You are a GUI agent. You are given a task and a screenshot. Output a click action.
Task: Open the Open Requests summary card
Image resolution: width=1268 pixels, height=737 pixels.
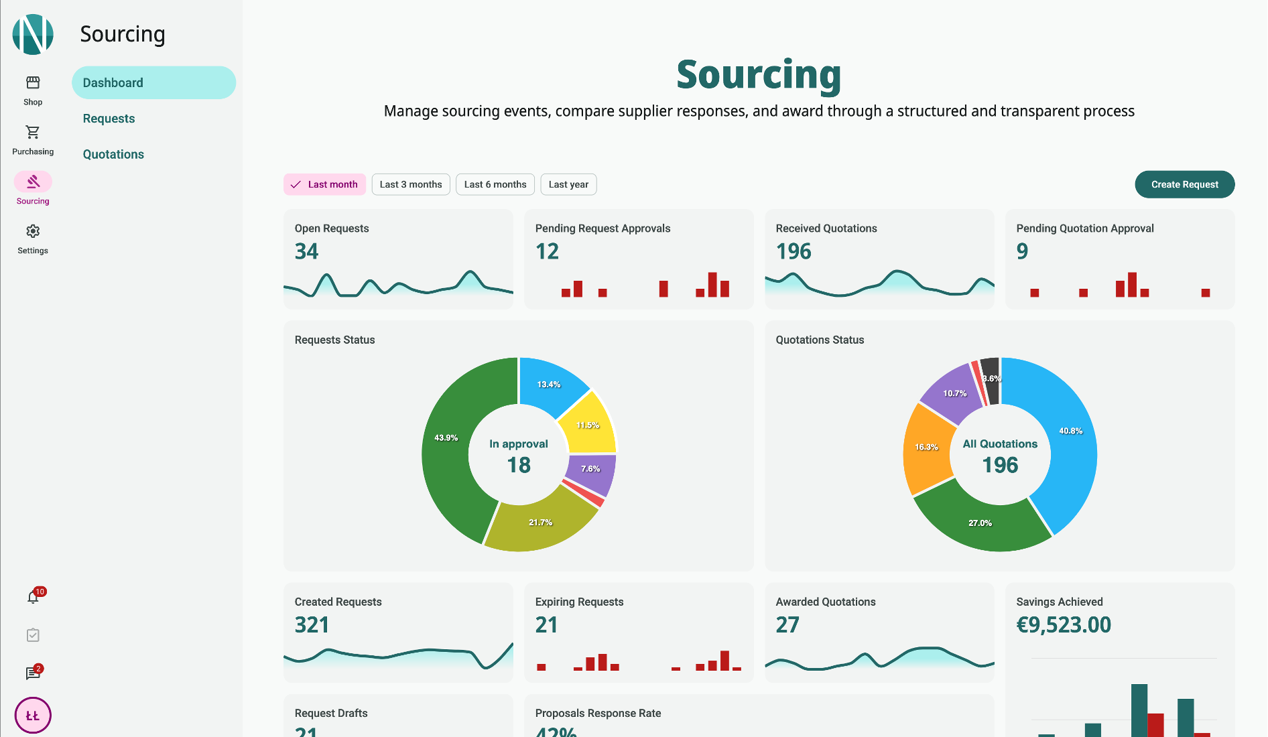(398, 259)
